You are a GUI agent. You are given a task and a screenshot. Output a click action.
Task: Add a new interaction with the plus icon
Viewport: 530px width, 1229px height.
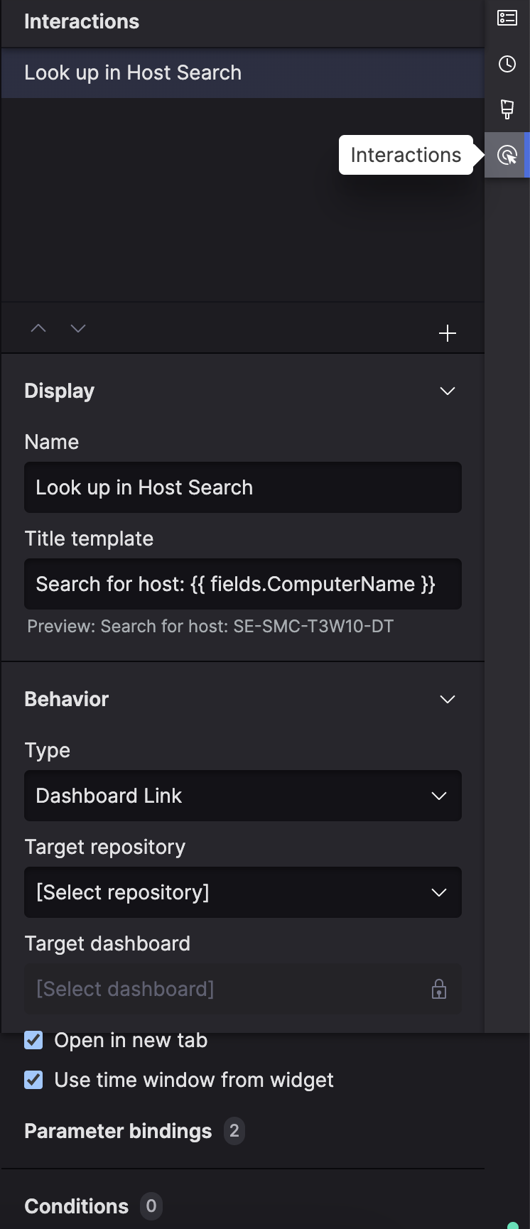448,332
